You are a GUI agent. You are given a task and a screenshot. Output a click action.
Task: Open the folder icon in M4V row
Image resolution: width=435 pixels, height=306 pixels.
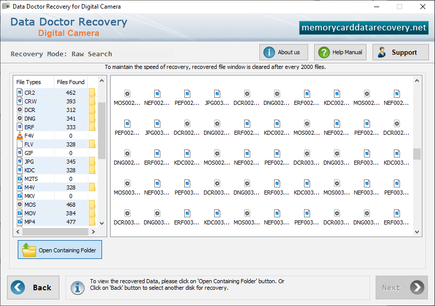92,187
